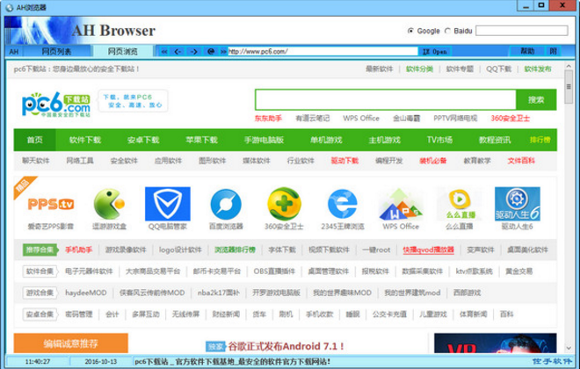Open the 网络工具 category link
Viewport: 580px width, 369px height.
80,161
